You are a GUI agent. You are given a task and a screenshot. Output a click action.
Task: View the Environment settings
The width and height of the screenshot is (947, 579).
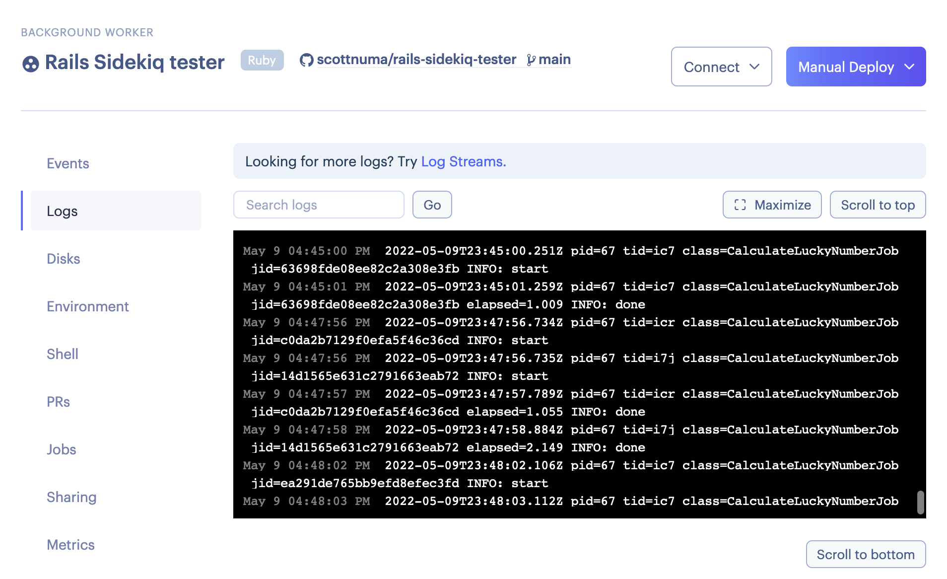point(87,306)
